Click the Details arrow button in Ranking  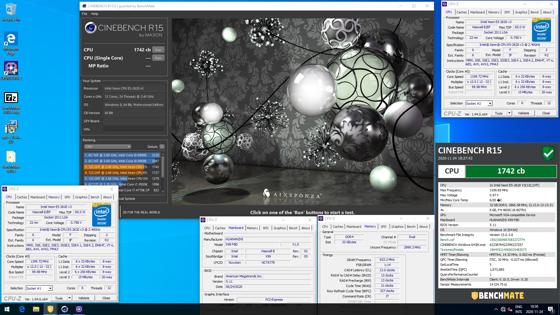[x=162, y=147]
